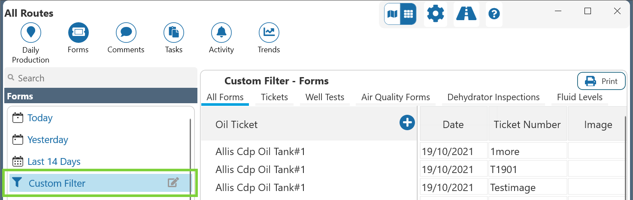Image resolution: width=633 pixels, height=200 pixels.
Task: Select the Yesterday filter
Action: click(x=48, y=140)
